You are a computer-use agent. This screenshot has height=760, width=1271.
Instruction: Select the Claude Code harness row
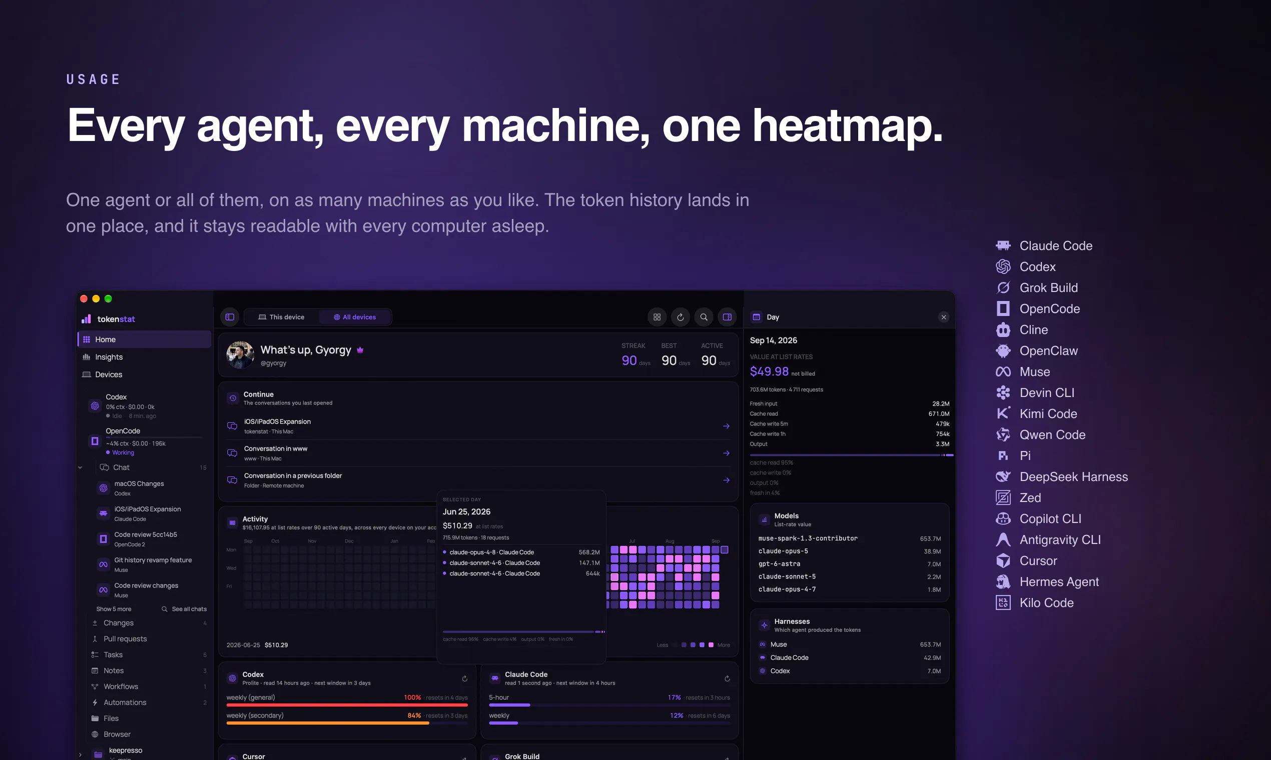(850, 657)
